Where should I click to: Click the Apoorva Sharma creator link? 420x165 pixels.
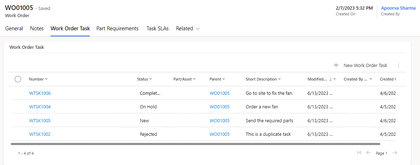click(398, 8)
